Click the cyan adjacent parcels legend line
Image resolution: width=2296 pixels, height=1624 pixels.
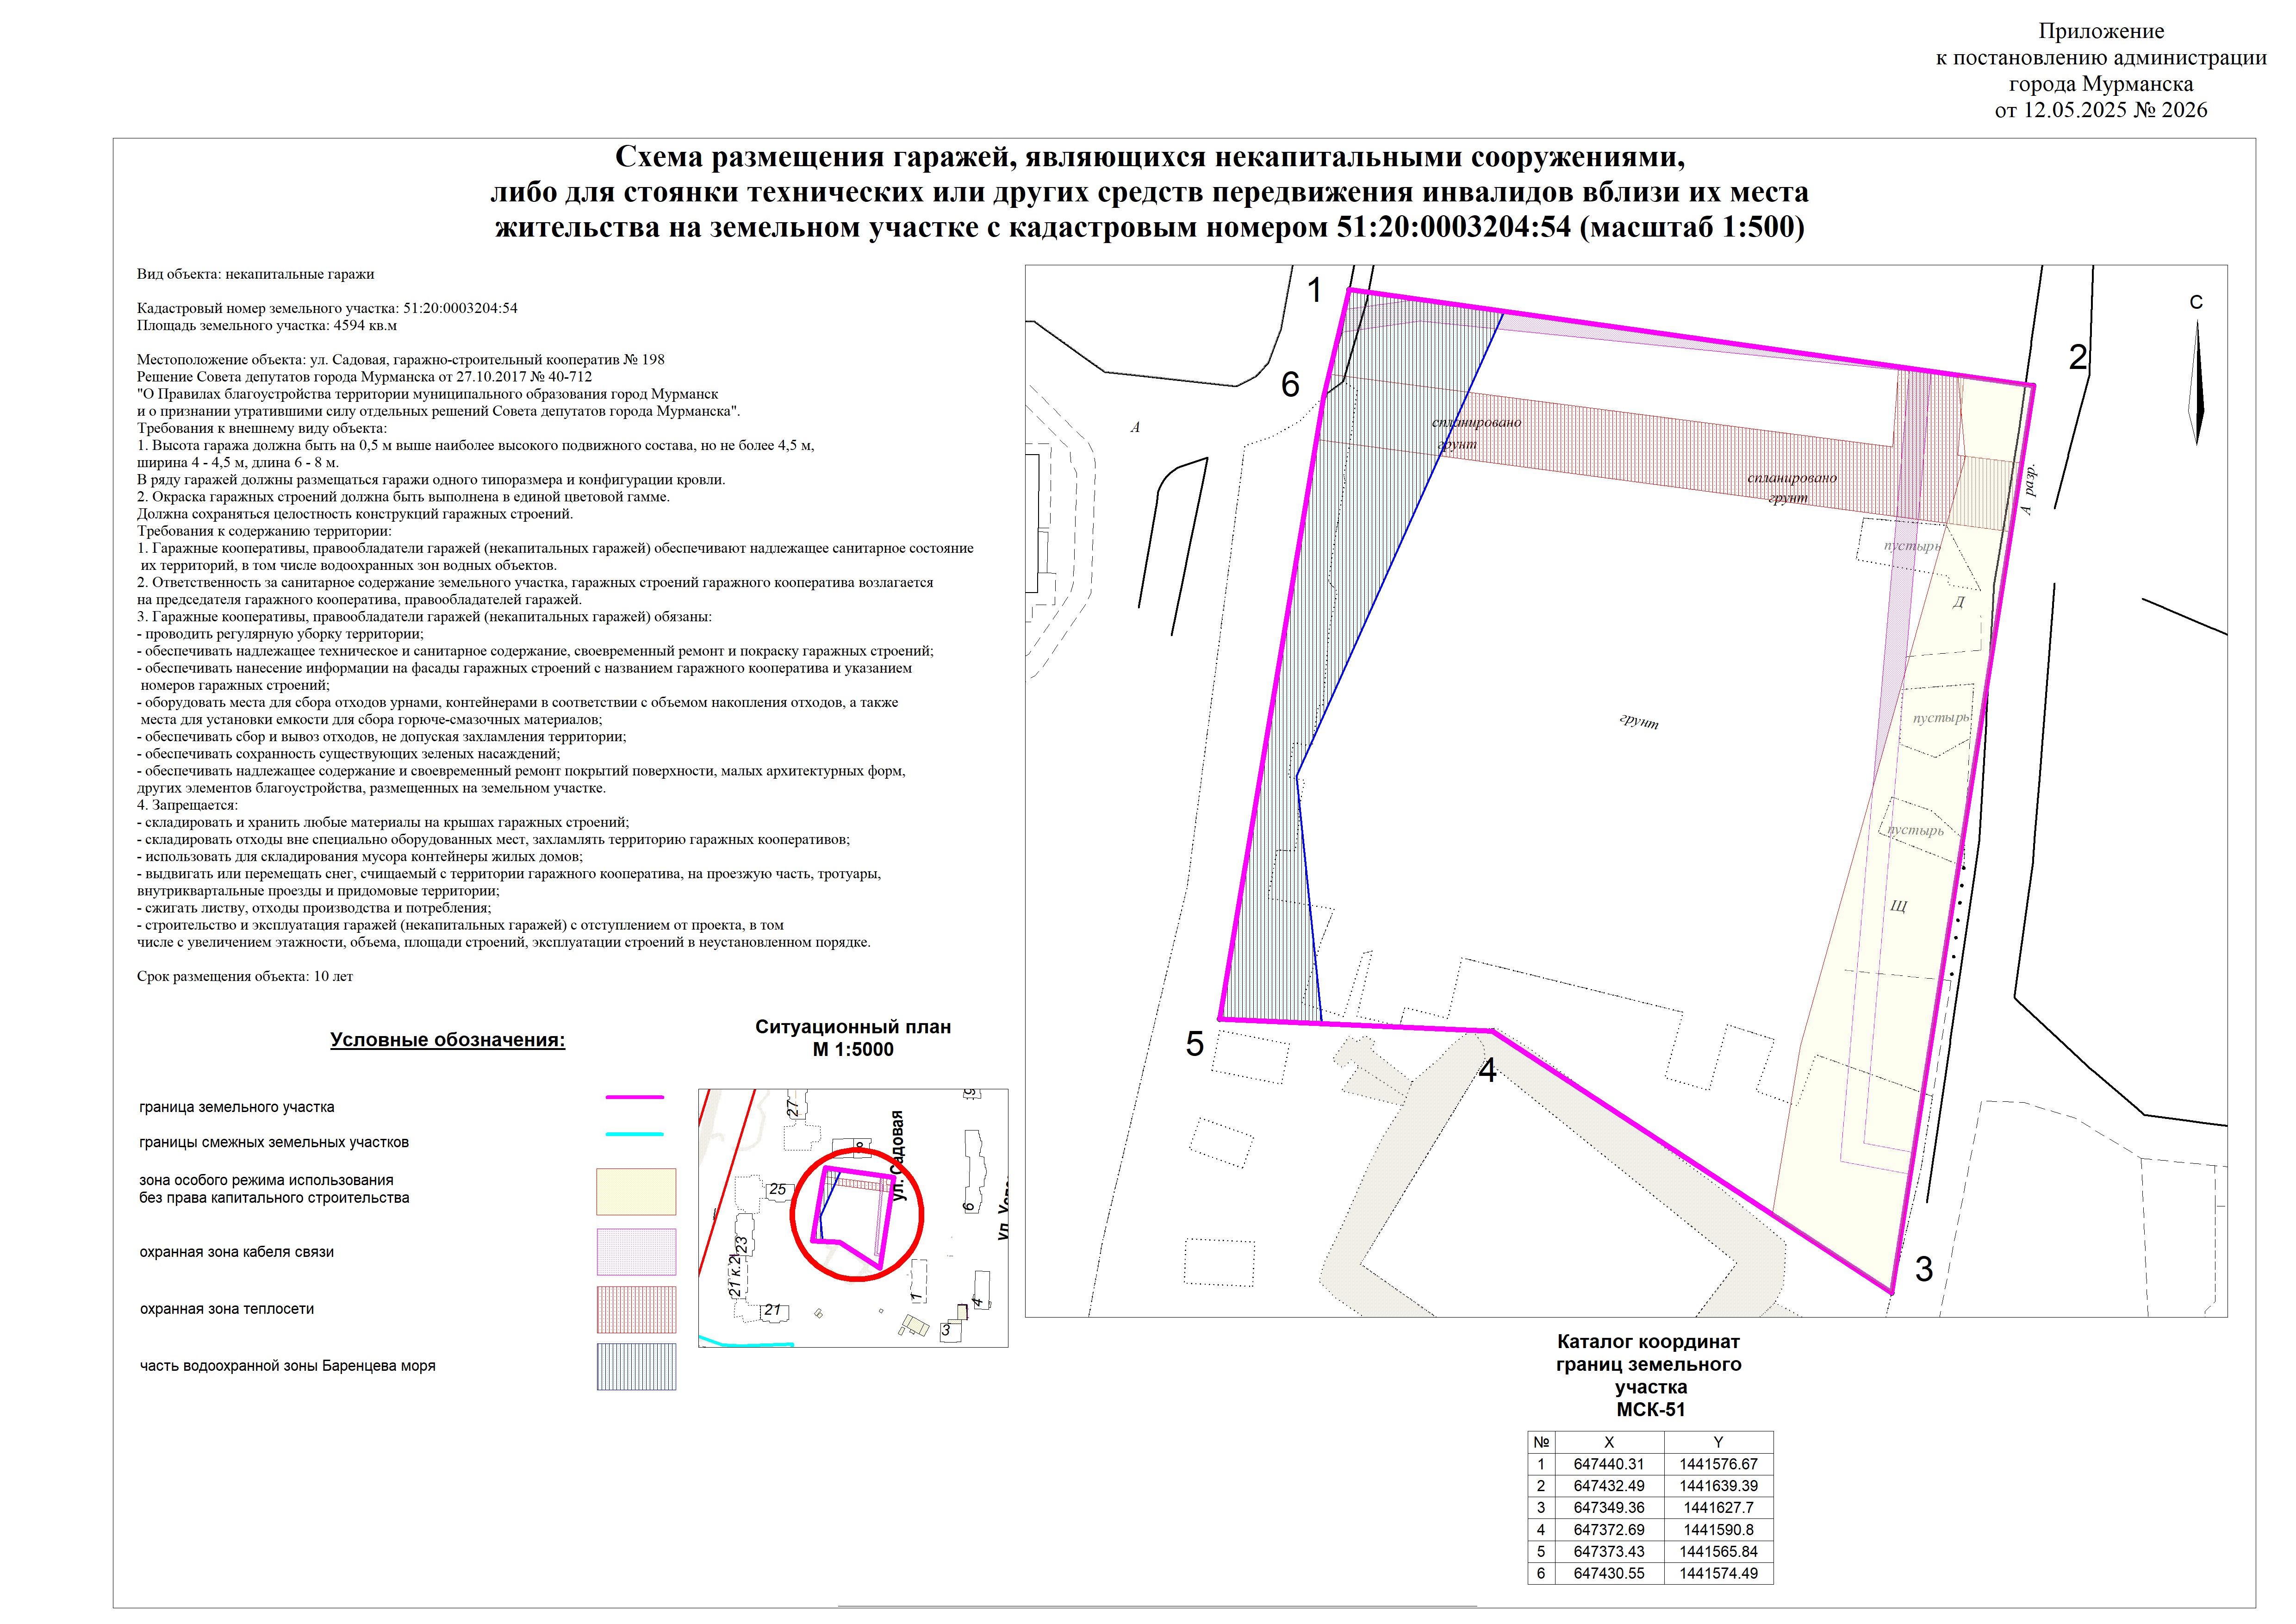pyautogui.click(x=634, y=1134)
